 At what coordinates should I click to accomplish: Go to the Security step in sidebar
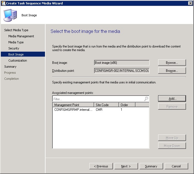pos(14,48)
